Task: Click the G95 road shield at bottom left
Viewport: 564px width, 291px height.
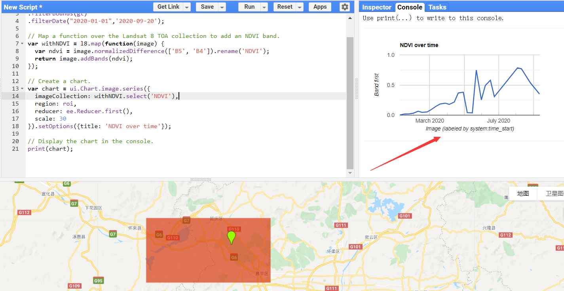Action: pos(98,280)
